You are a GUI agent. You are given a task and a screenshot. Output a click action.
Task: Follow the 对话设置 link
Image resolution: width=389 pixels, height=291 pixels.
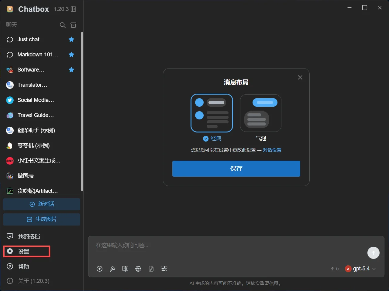pos(272,150)
